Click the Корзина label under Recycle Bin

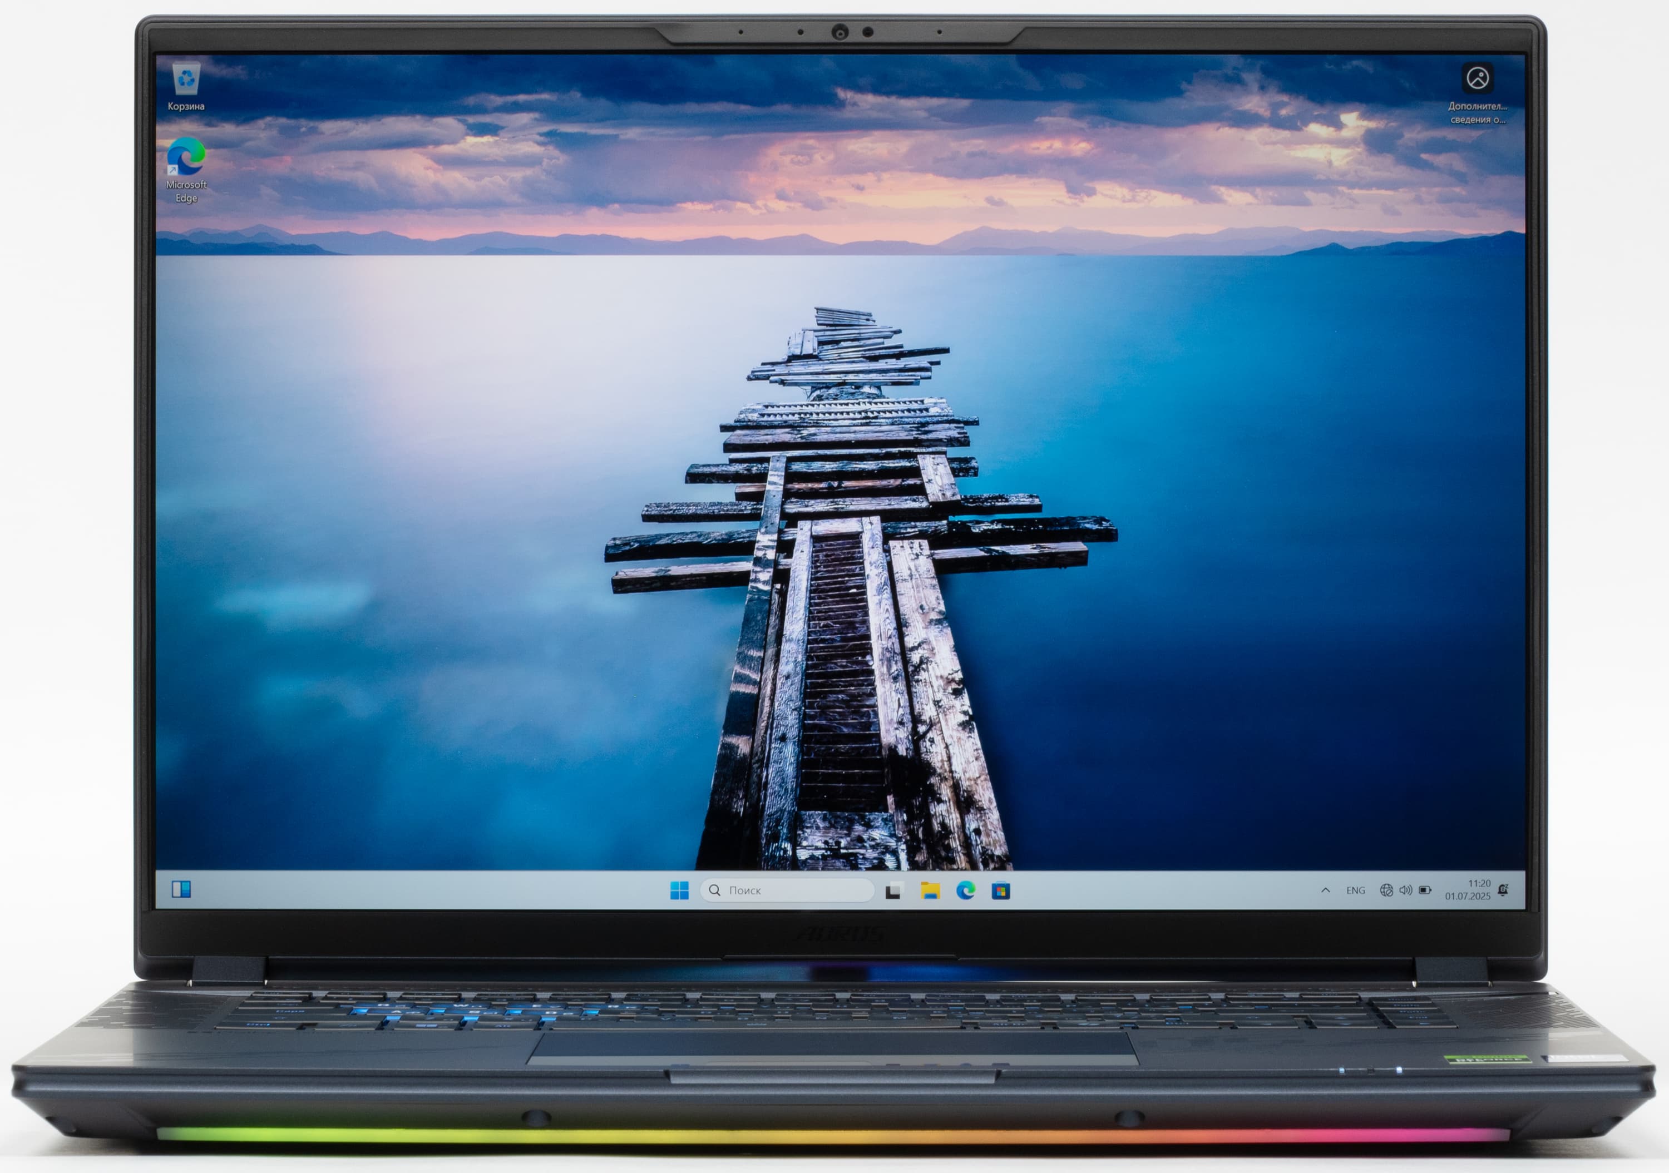(x=186, y=107)
